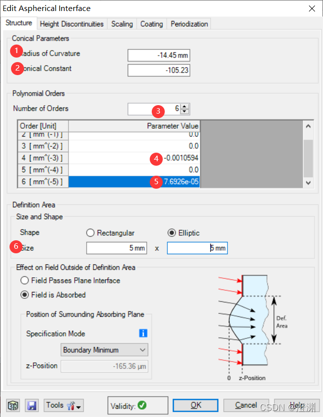
Task: Decrease Number of Orders with down arrow
Action: (x=184, y=112)
